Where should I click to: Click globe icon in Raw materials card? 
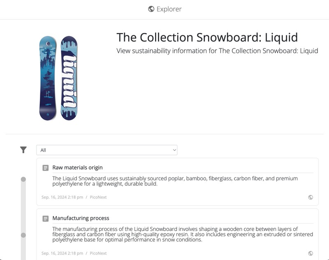click(x=310, y=197)
